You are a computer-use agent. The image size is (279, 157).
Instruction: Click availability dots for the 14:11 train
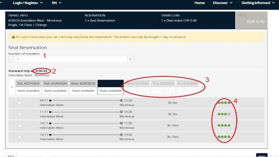[x=224, y=125]
